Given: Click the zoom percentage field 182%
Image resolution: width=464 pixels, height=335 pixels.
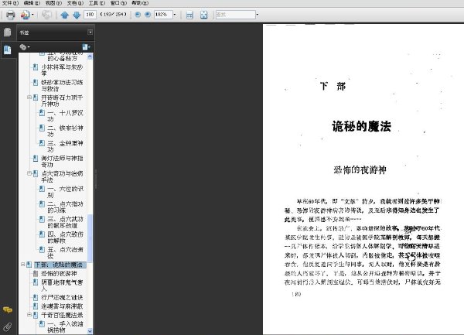Looking at the screenshot, I should point(163,14).
